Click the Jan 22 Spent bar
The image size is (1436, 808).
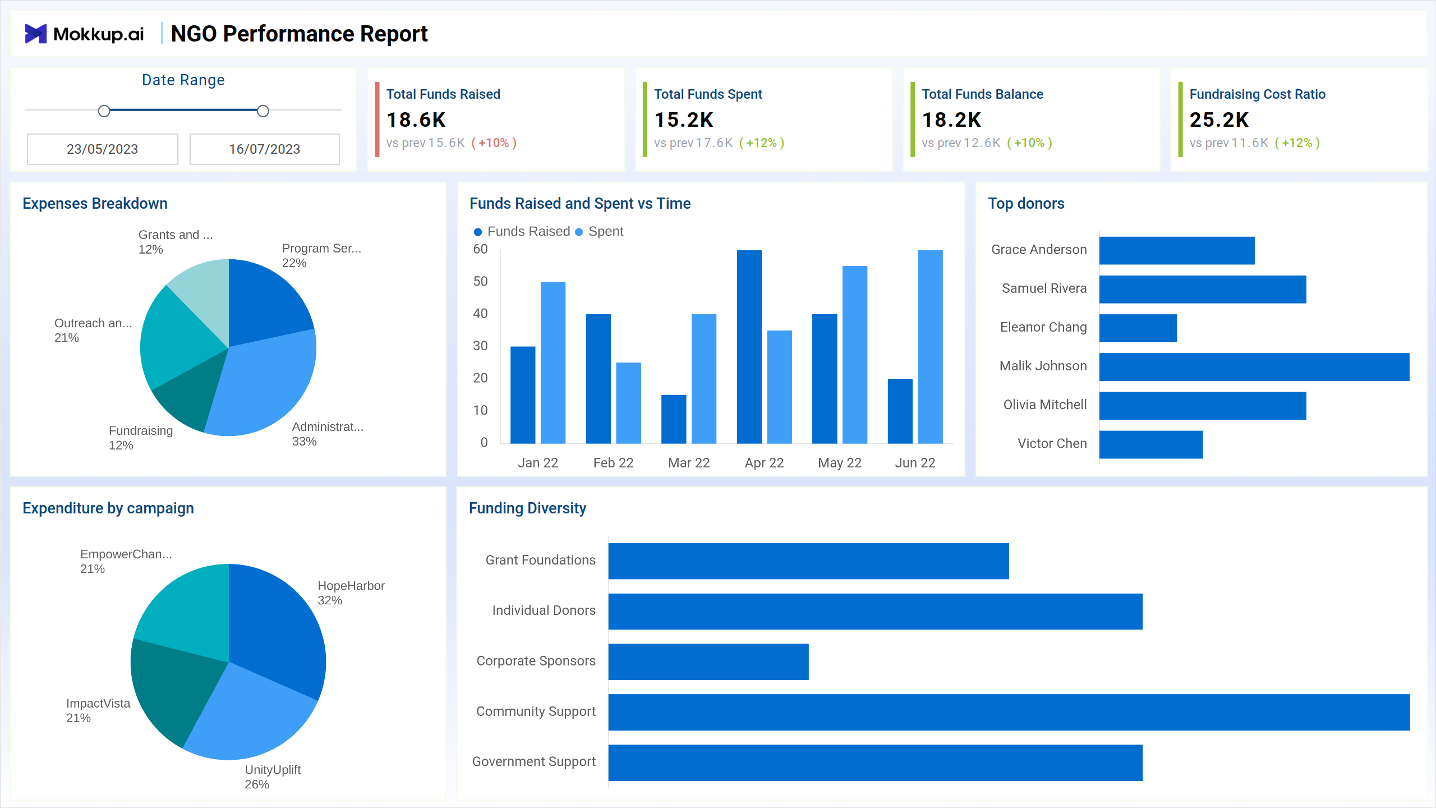tap(553, 362)
